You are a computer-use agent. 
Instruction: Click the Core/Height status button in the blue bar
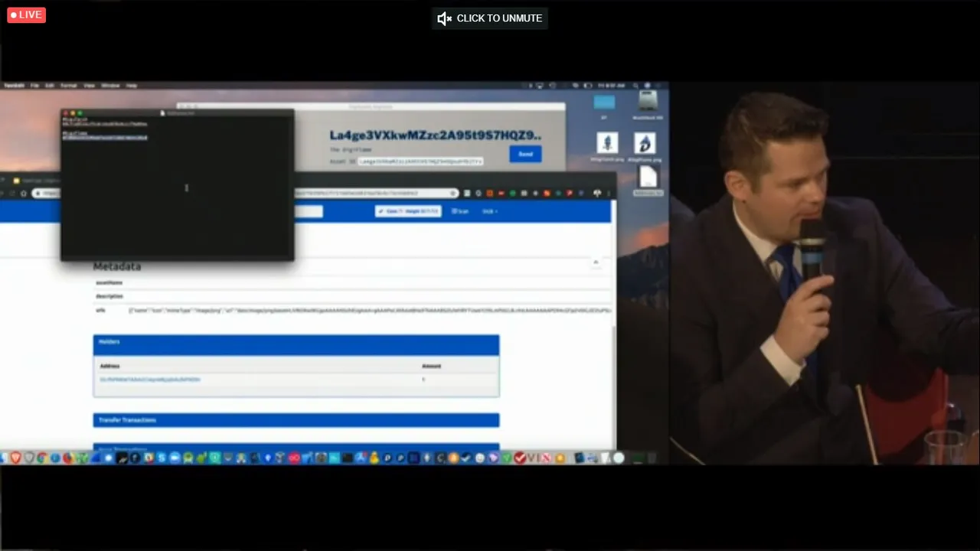[408, 211]
